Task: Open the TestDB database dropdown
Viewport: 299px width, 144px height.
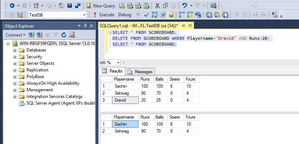Action: pos(84,15)
